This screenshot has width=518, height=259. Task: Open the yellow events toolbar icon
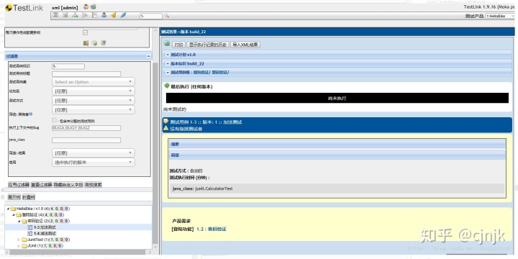[x=114, y=15]
